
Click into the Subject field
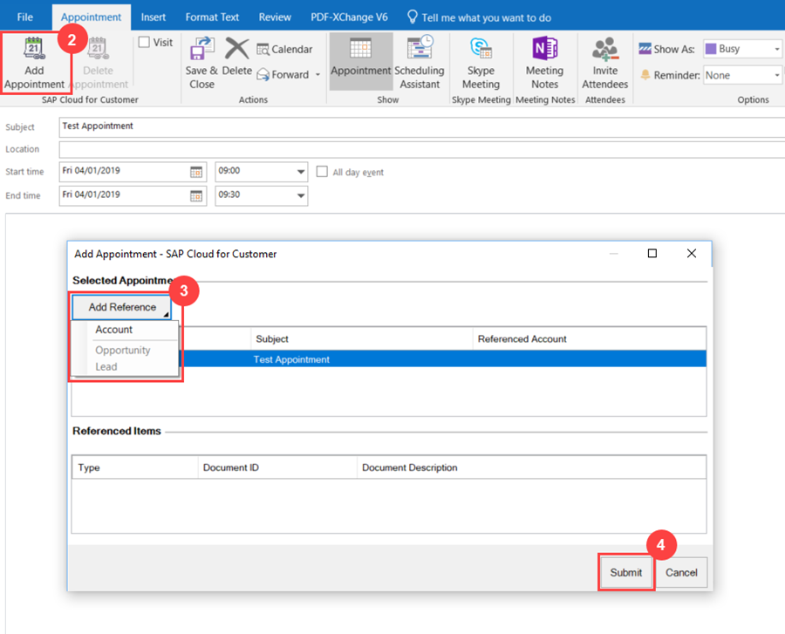point(421,126)
